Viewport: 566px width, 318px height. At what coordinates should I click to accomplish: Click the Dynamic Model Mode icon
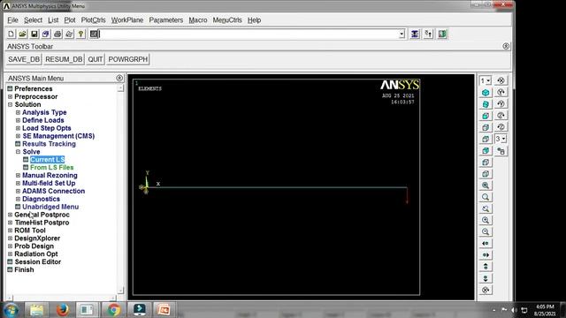click(x=501, y=151)
